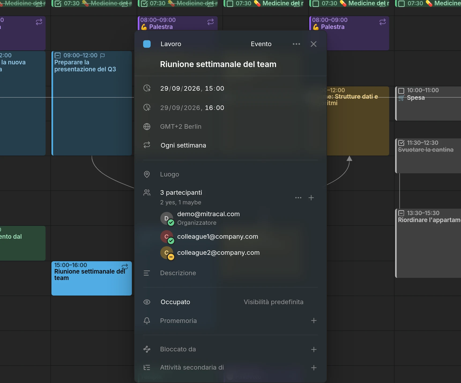Click the end time clock icon

147,108
